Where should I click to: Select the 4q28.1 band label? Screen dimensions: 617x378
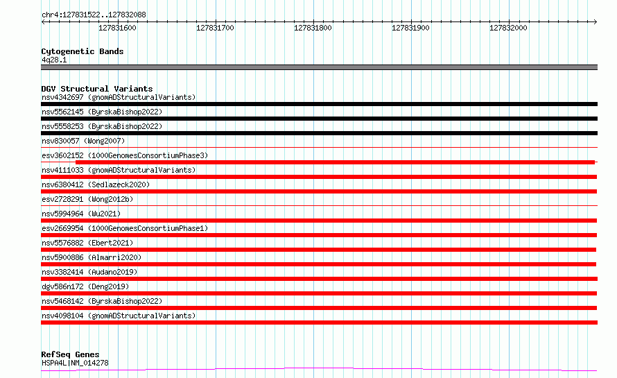click(54, 60)
